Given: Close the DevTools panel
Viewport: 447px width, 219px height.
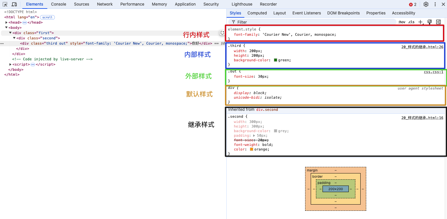Looking at the screenshot, I should point(443,4).
